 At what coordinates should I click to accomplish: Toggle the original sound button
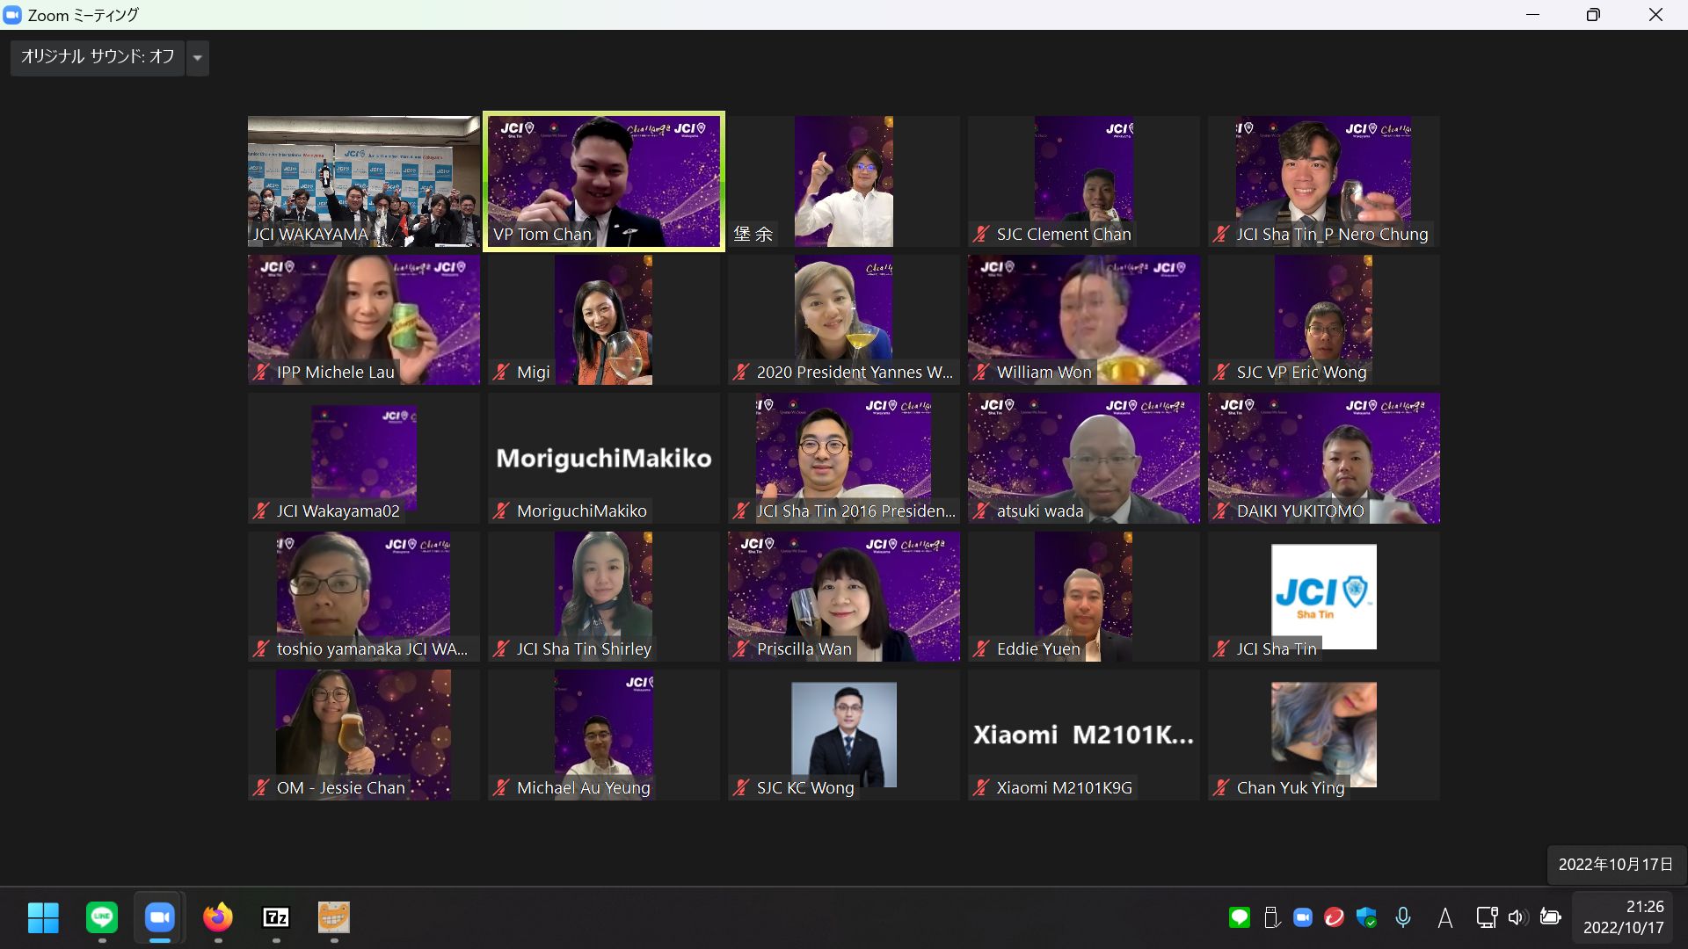pos(97,57)
